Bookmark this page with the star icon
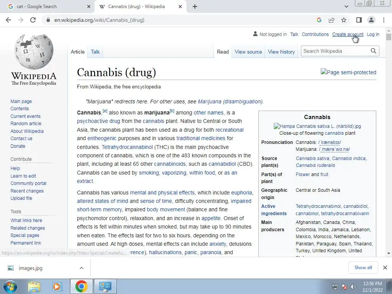This screenshot has width=392, height=294. point(344,20)
